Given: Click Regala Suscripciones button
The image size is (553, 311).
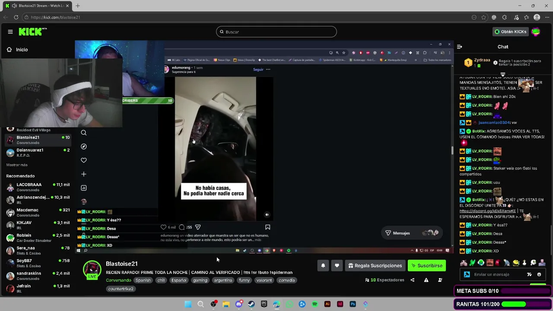Looking at the screenshot, I should 375,266.
